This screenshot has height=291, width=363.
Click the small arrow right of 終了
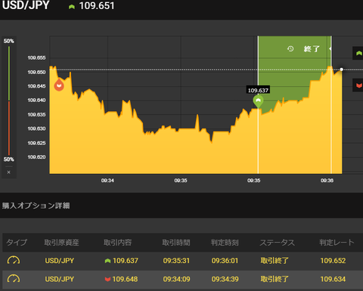coord(330,48)
